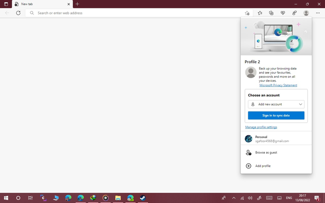Open Cortana circle on taskbar

click(18, 198)
